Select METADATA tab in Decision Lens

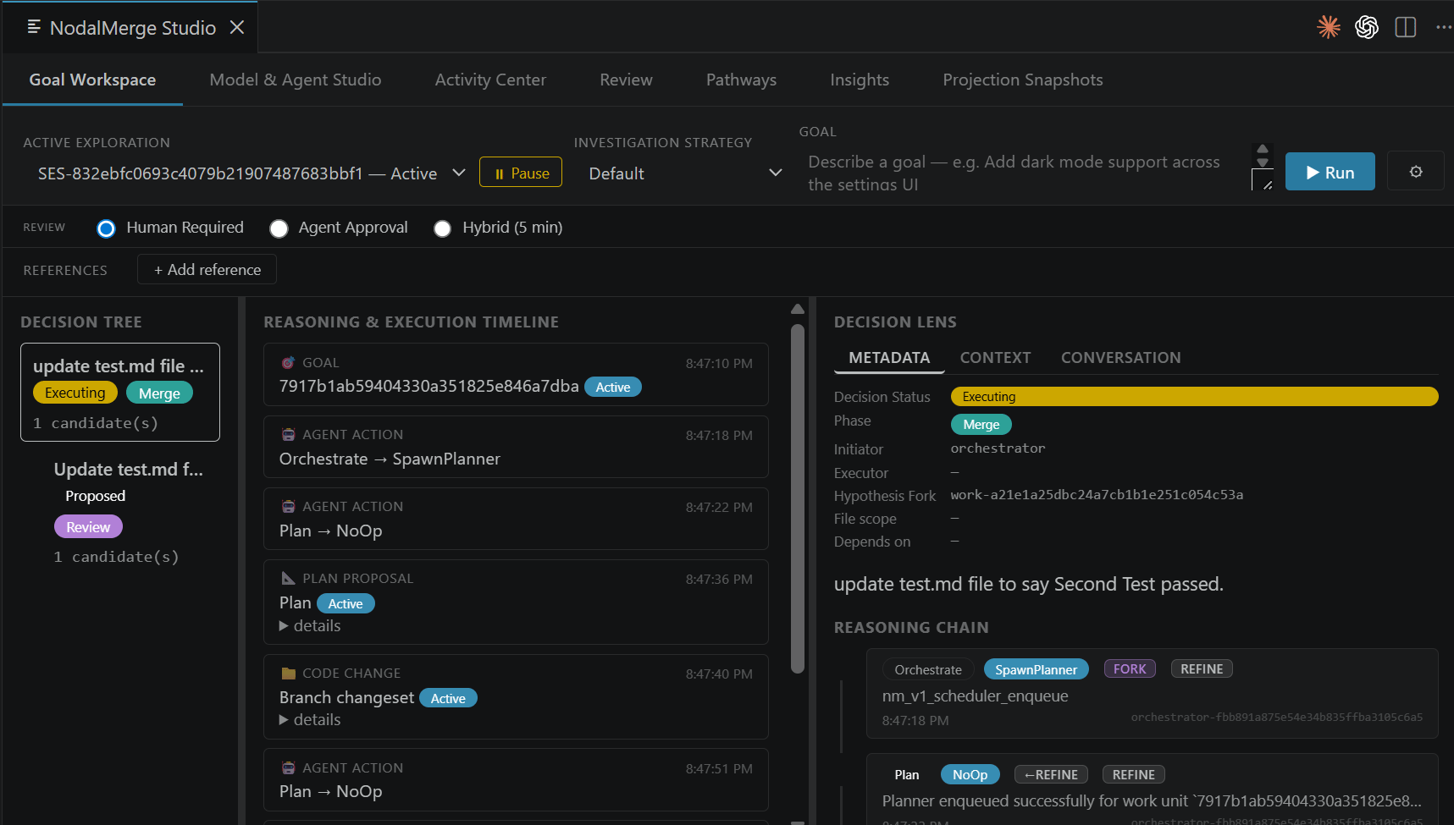(x=889, y=358)
